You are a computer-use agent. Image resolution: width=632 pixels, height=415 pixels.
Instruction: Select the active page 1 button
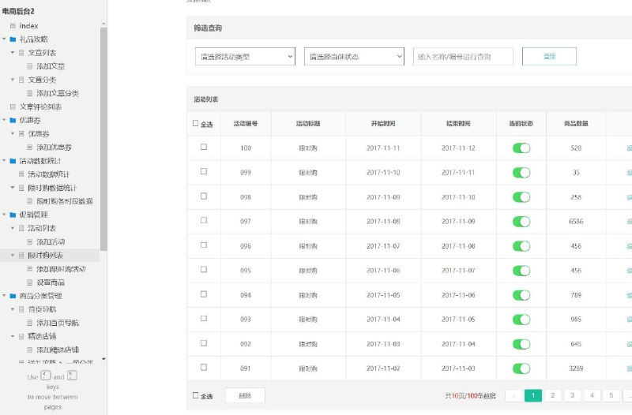pyautogui.click(x=532, y=396)
